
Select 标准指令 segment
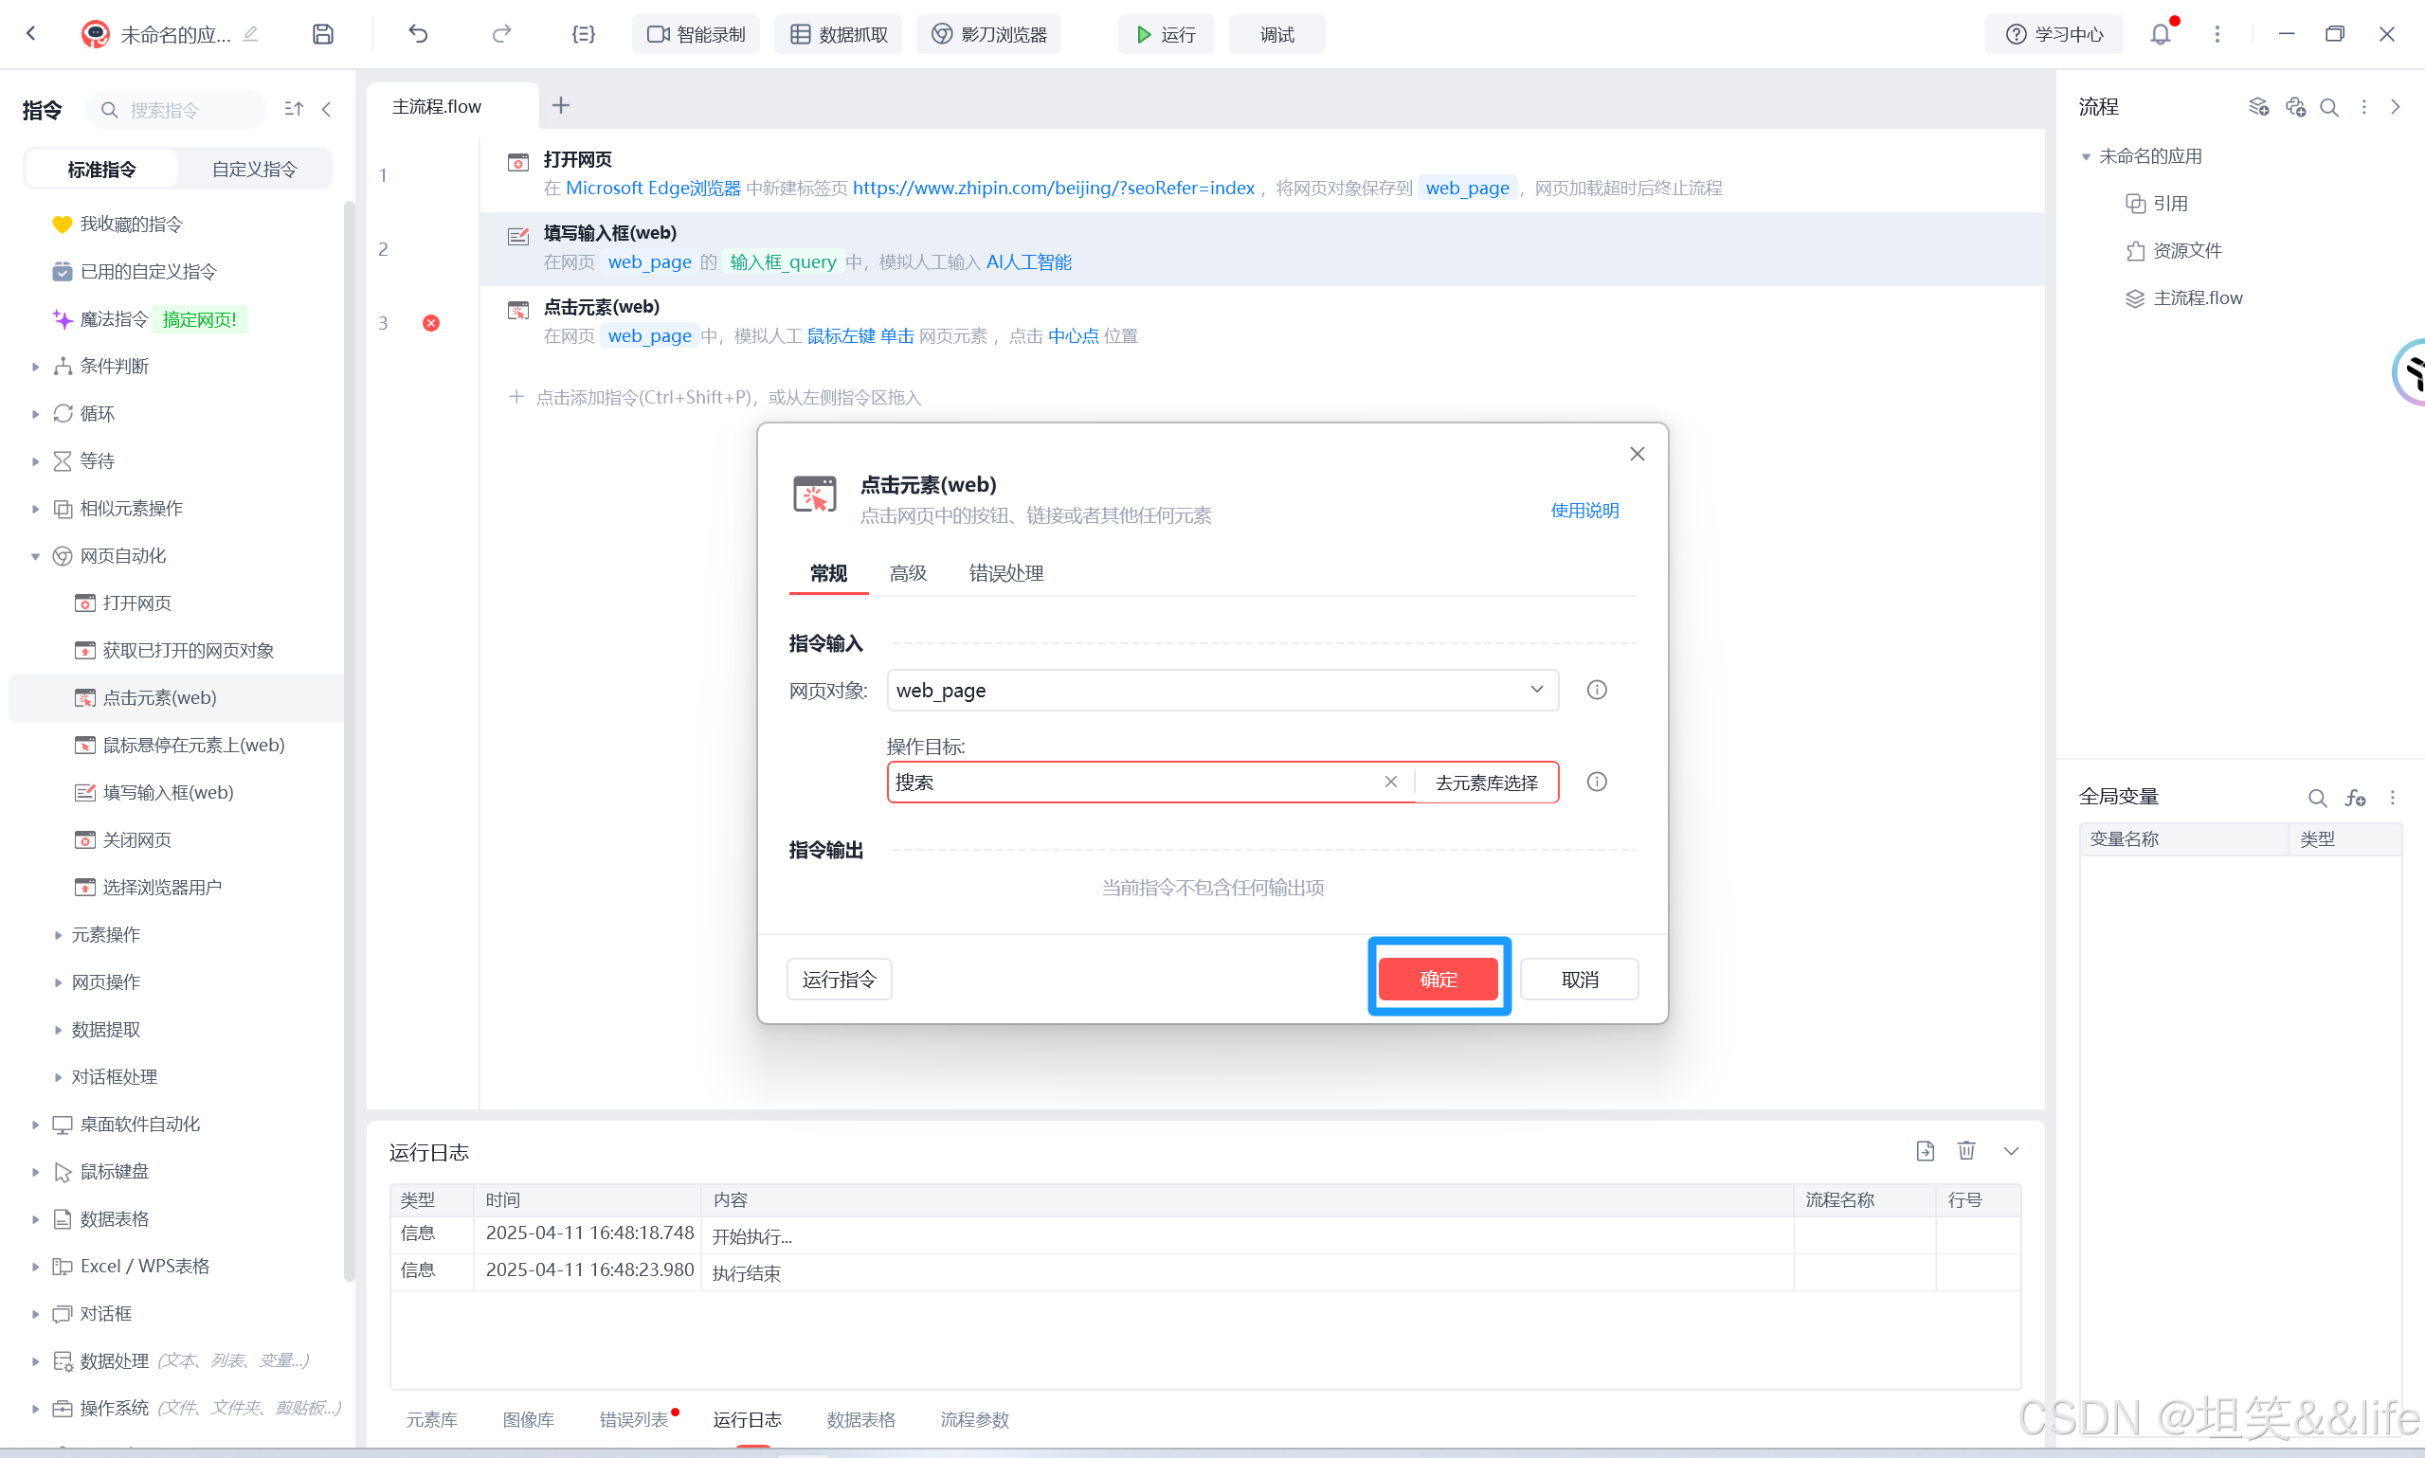[x=101, y=169]
